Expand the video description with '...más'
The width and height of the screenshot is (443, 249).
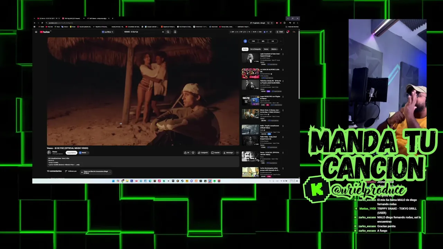click(78, 165)
